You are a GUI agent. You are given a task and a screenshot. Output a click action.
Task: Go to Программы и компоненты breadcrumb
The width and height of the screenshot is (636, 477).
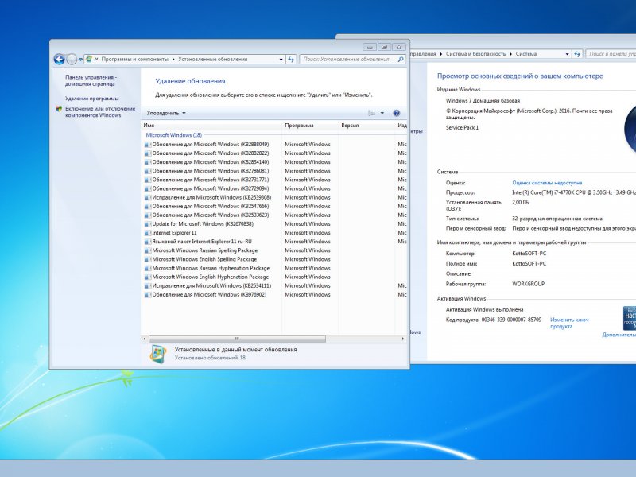coord(134,59)
